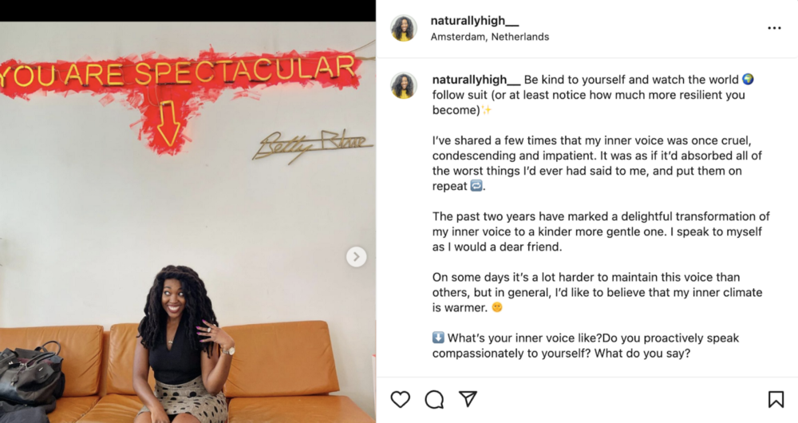798x423 pixels.
Task: Click the down arrow emoji before question
Action: coord(438,338)
